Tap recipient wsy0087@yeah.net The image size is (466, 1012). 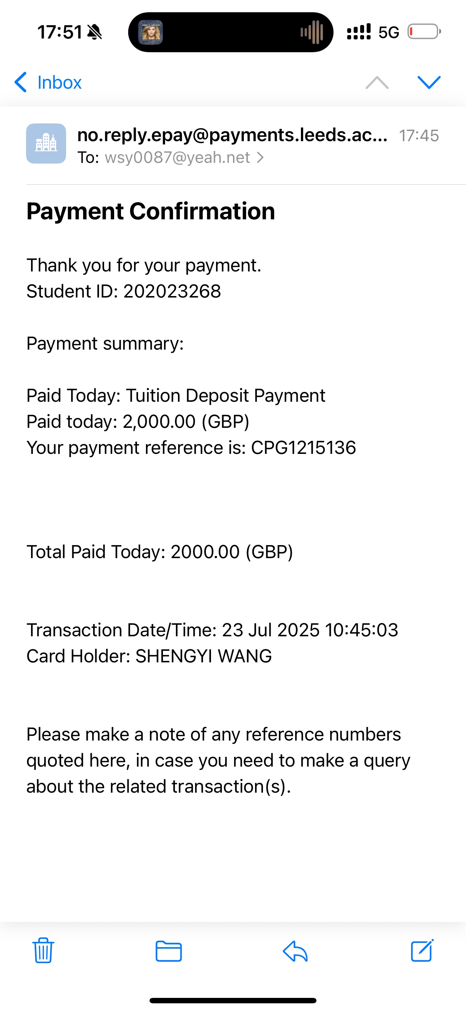click(177, 157)
